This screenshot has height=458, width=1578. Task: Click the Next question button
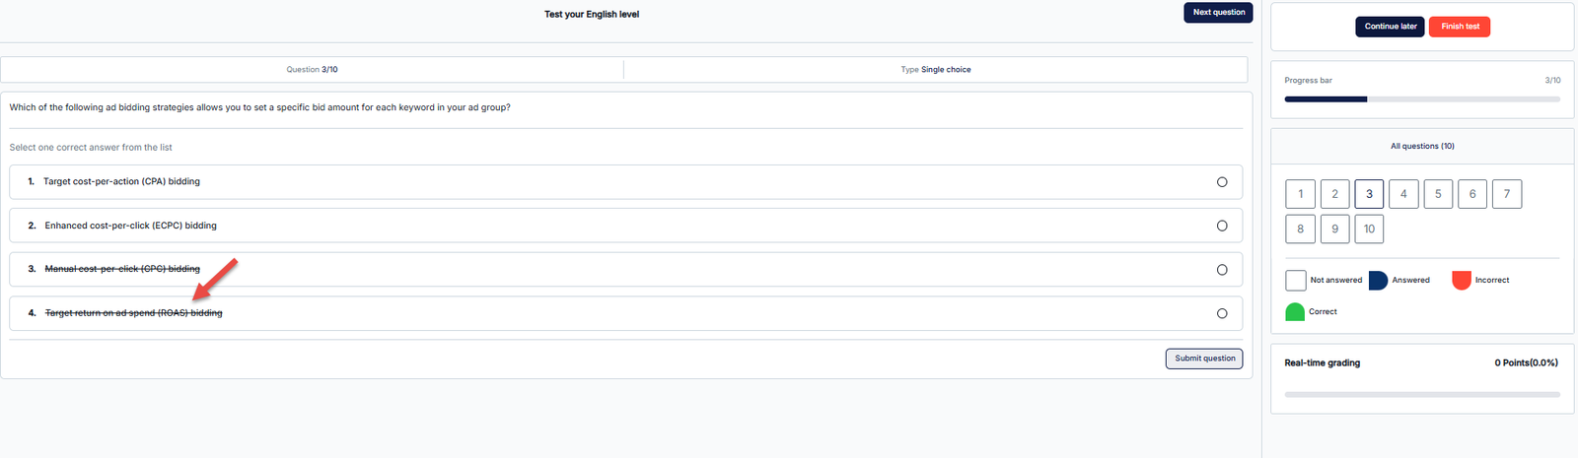(1218, 13)
